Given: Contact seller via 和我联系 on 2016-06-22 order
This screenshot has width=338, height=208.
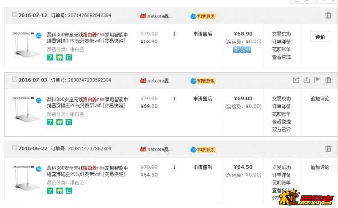Looking at the screenshot, I should [x=203, y=150].
